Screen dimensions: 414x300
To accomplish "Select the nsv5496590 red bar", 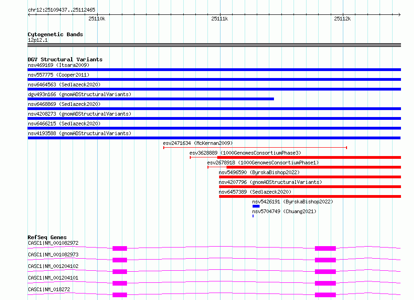I will pyautogui.click(x=310, y=177).
